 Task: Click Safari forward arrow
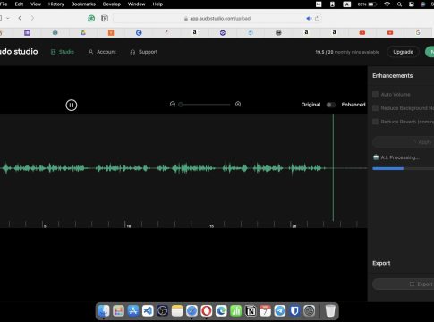pyautogui.click(x=32, y=18)
